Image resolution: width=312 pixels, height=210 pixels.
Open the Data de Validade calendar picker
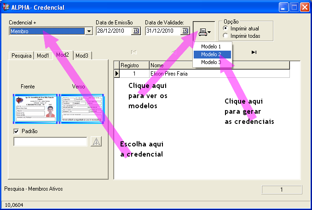(185, 31)
